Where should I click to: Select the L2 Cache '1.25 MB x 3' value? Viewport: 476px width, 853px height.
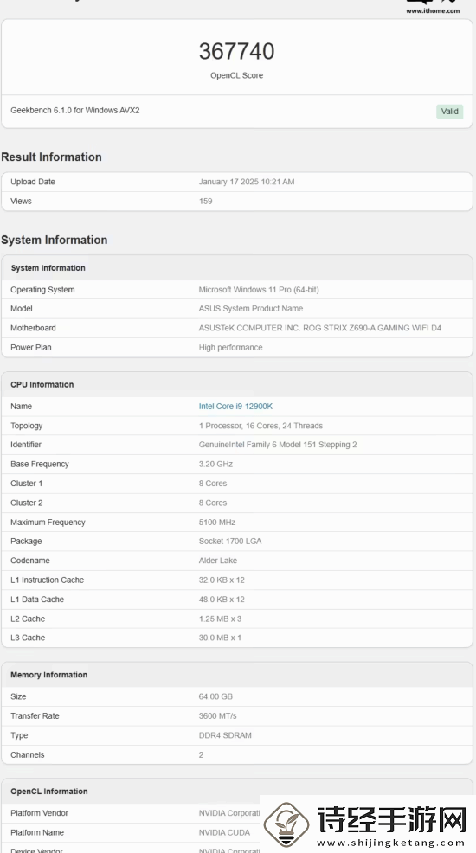(220, 619)
